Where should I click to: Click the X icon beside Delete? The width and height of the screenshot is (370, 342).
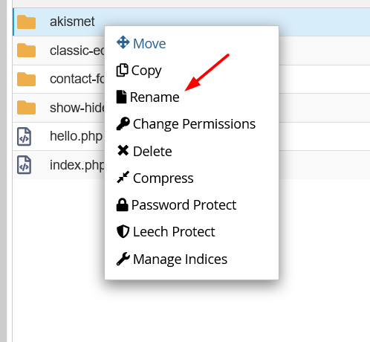click(123, 150)
